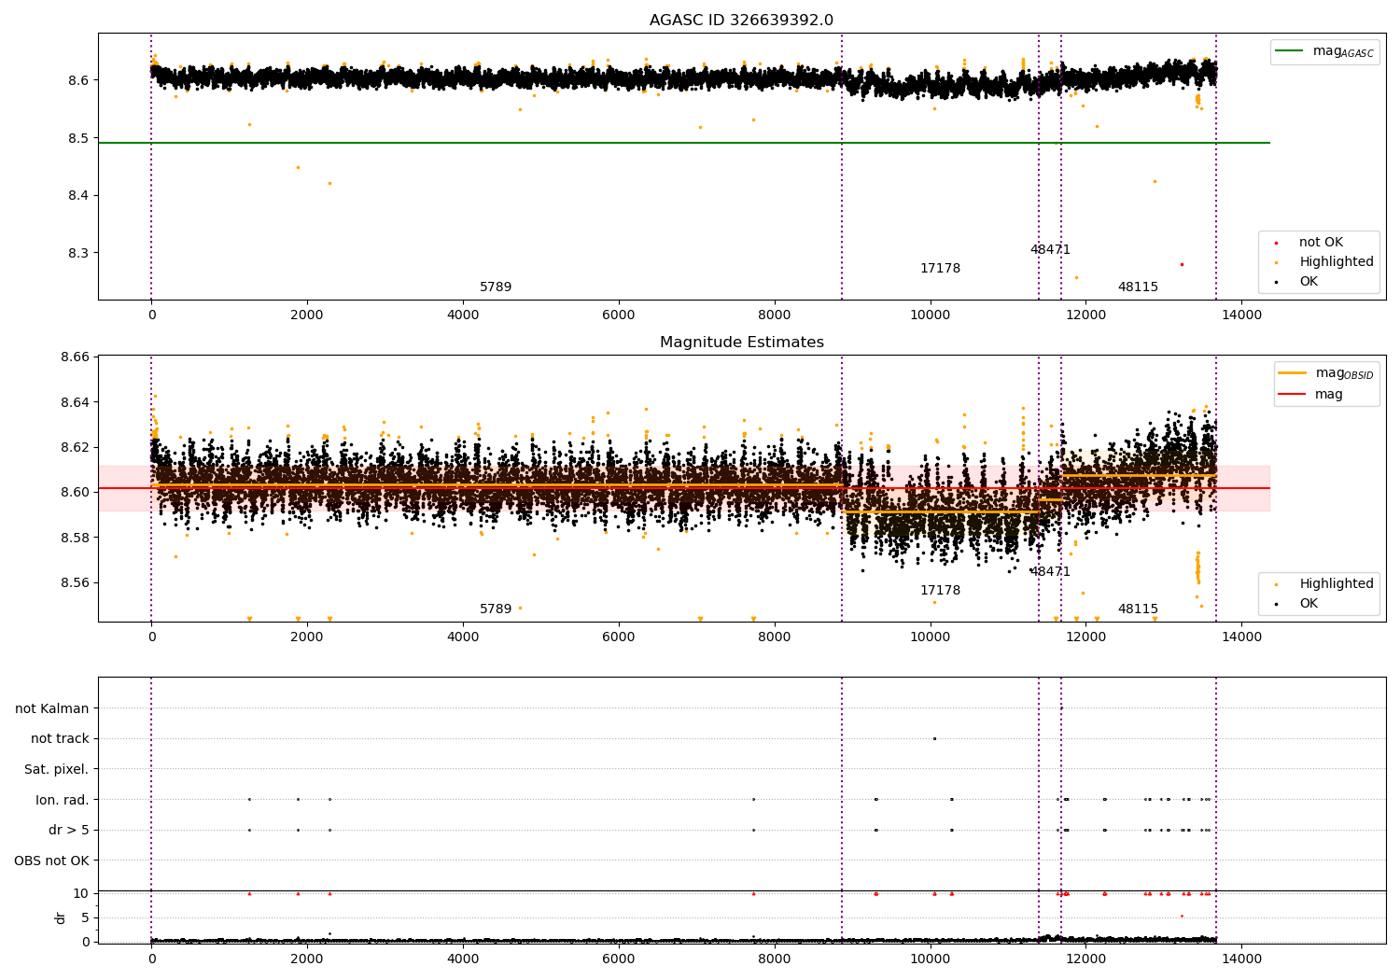
Task: Click the 8.6 y-axis tick in top plot
Action: (77, 80)
